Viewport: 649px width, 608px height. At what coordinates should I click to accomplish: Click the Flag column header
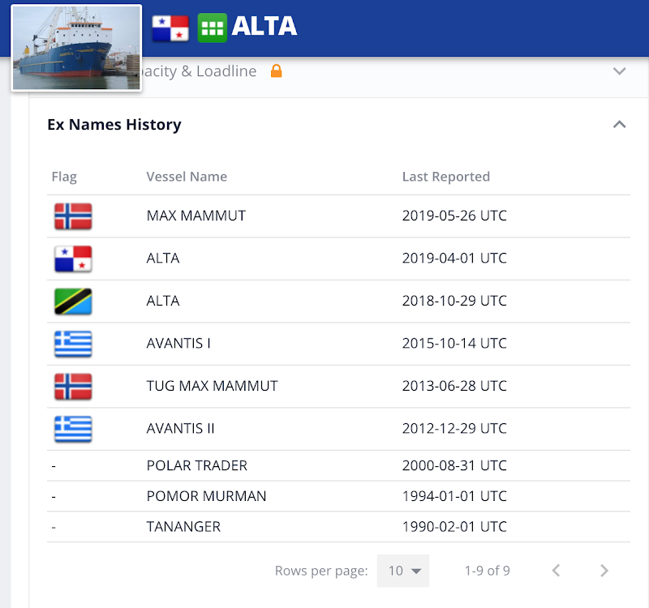(x=64, y=177)
